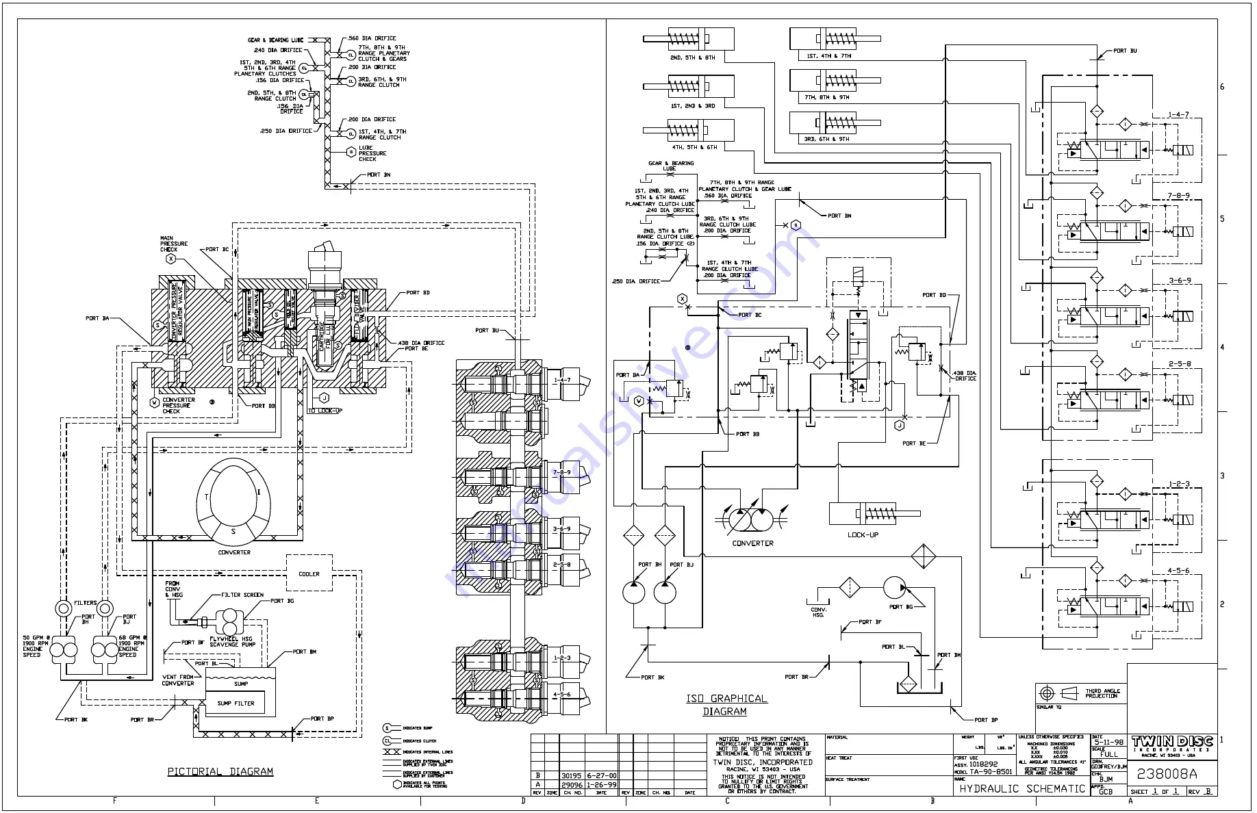Screen dimensions: 1257x813
Task: Click revision B change number 30195
Action: click(571, 775)
